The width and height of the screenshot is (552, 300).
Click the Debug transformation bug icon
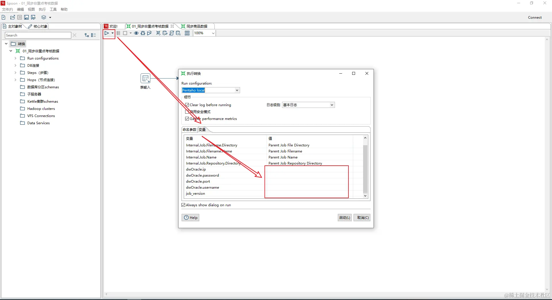point(143,33)
